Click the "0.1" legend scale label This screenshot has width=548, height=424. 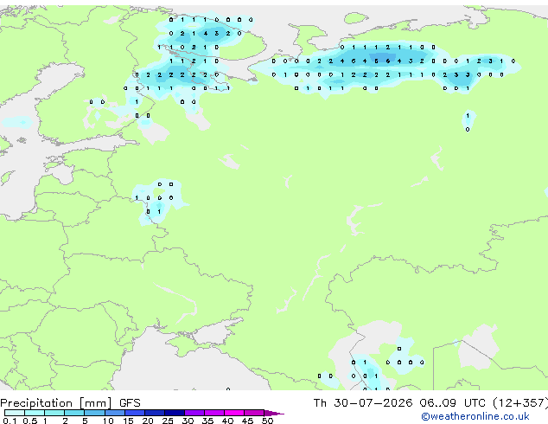10,421
